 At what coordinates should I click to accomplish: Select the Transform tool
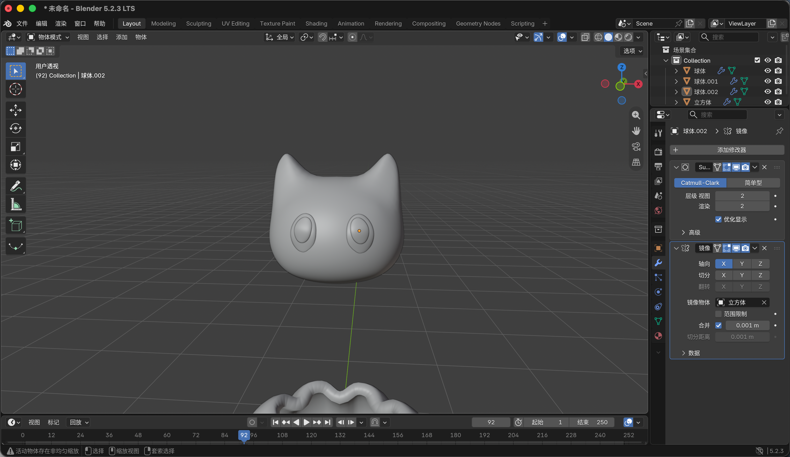(x=15, y=165)
